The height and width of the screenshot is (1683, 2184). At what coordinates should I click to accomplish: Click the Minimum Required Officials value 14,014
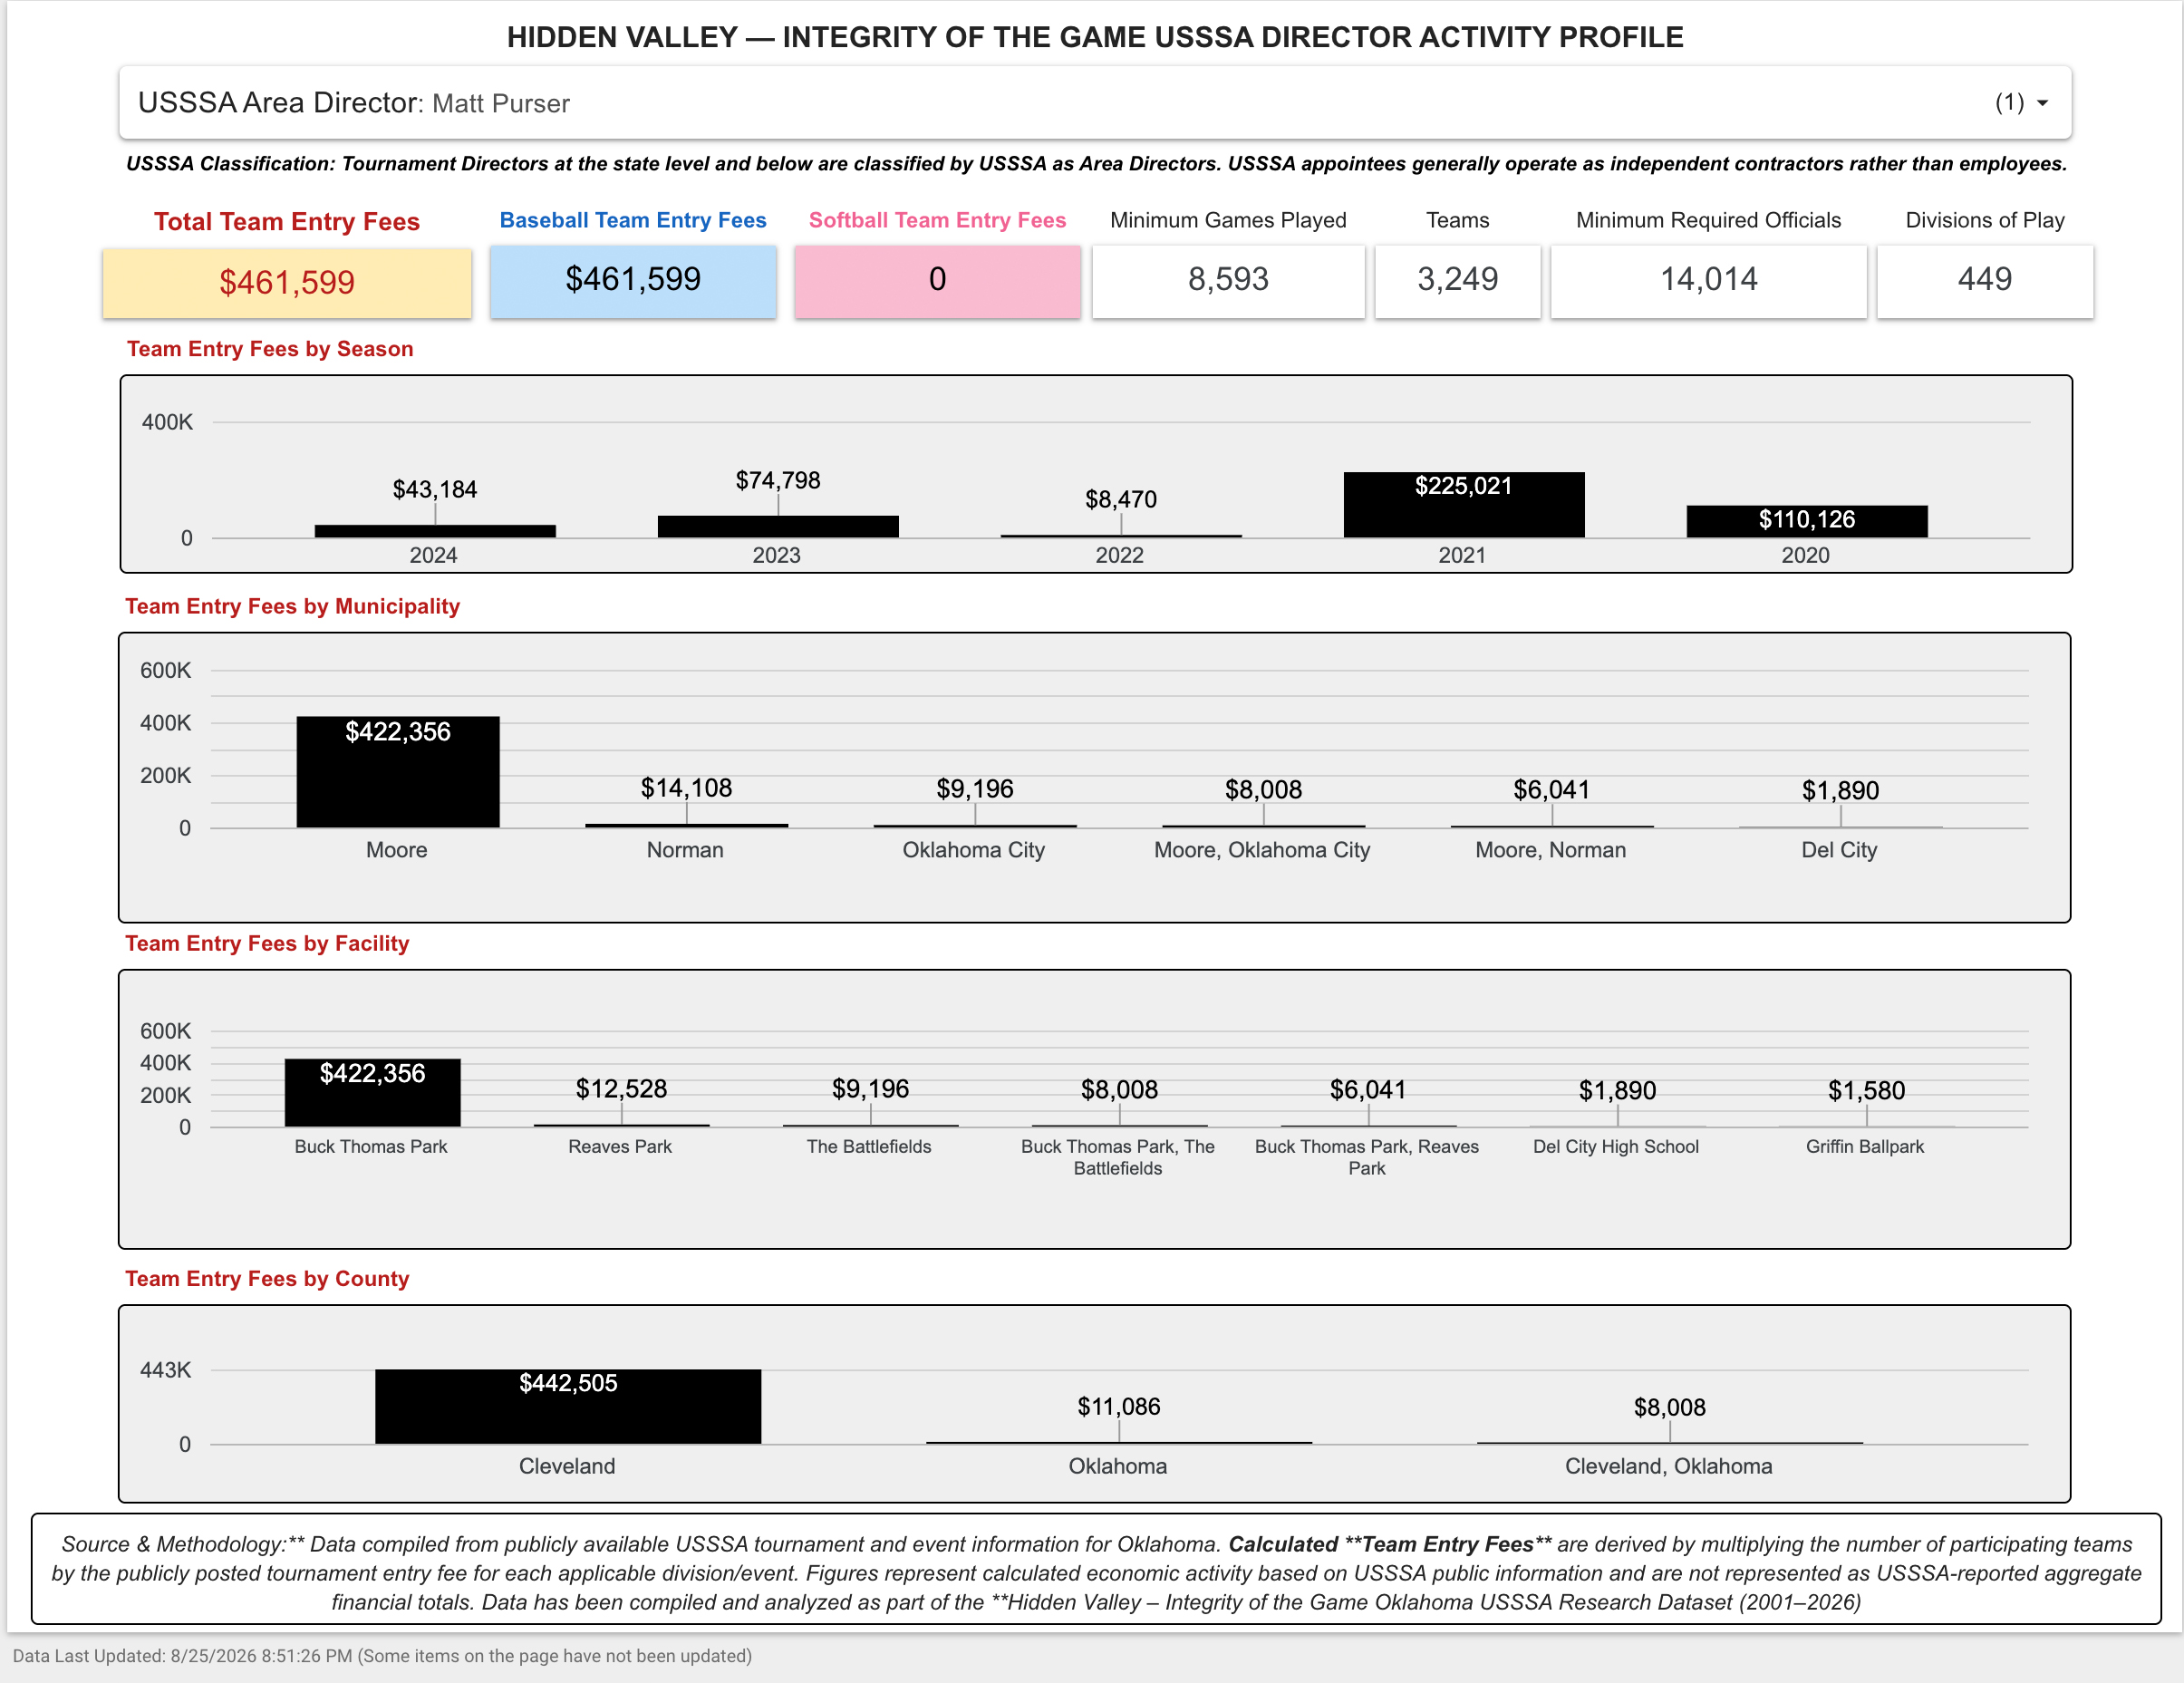(1708, 280)
